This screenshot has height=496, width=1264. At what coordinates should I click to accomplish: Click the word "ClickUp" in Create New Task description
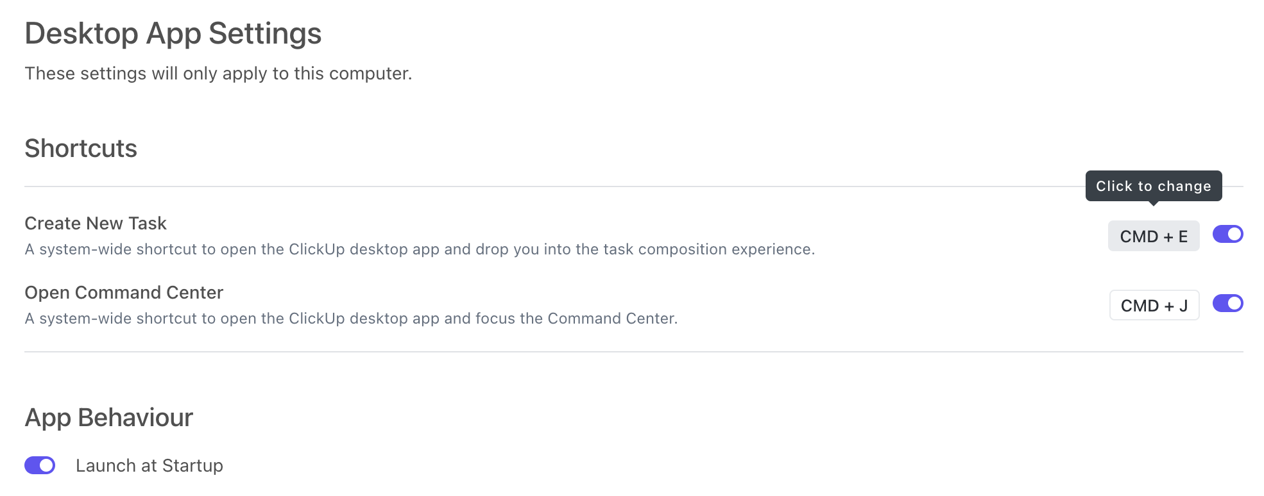pos(317,249)
